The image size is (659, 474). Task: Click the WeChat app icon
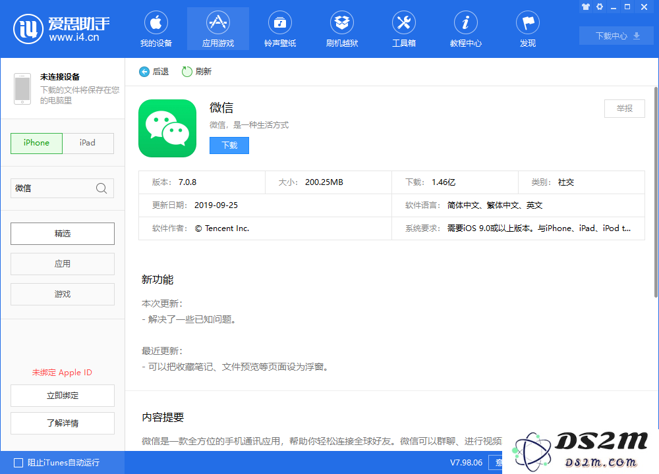(x=167, y=128)
